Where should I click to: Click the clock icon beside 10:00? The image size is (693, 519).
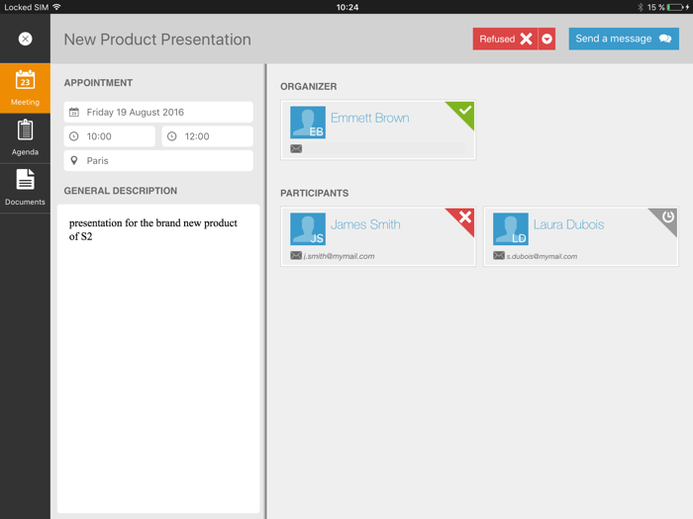[x=74, y=136]
